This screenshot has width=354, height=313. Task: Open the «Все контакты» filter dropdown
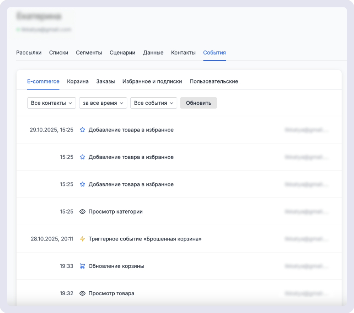pos(51,103)
